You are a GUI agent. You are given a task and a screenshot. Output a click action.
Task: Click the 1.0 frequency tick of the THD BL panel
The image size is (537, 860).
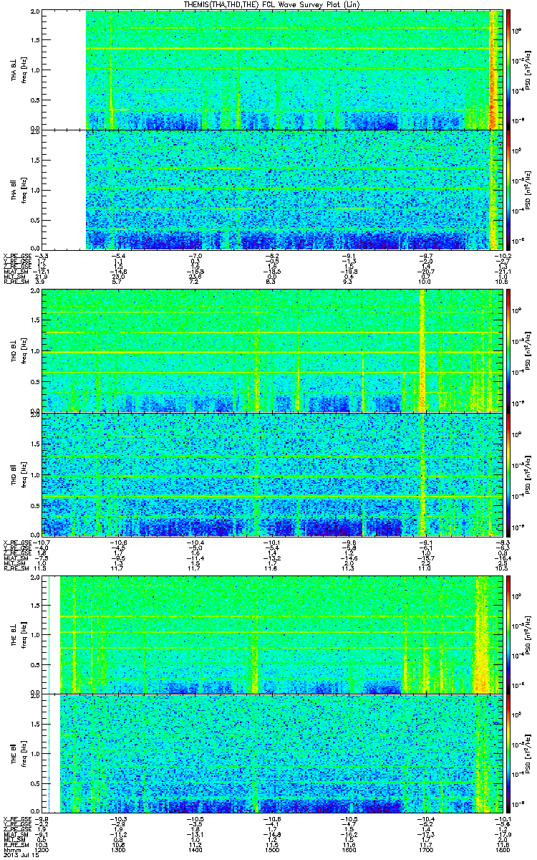pos(35,352)
